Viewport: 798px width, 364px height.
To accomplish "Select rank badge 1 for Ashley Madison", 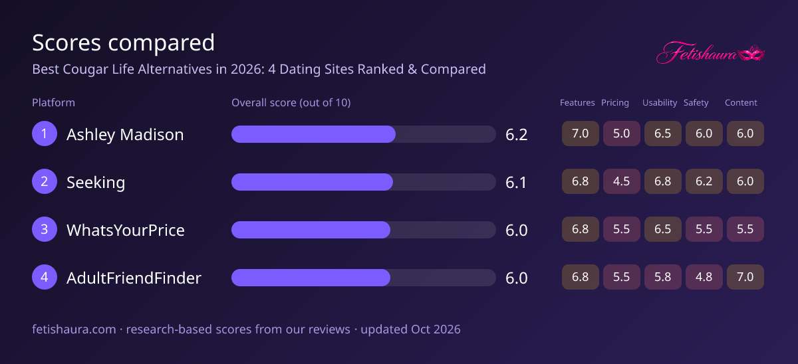I will (45, 134).
